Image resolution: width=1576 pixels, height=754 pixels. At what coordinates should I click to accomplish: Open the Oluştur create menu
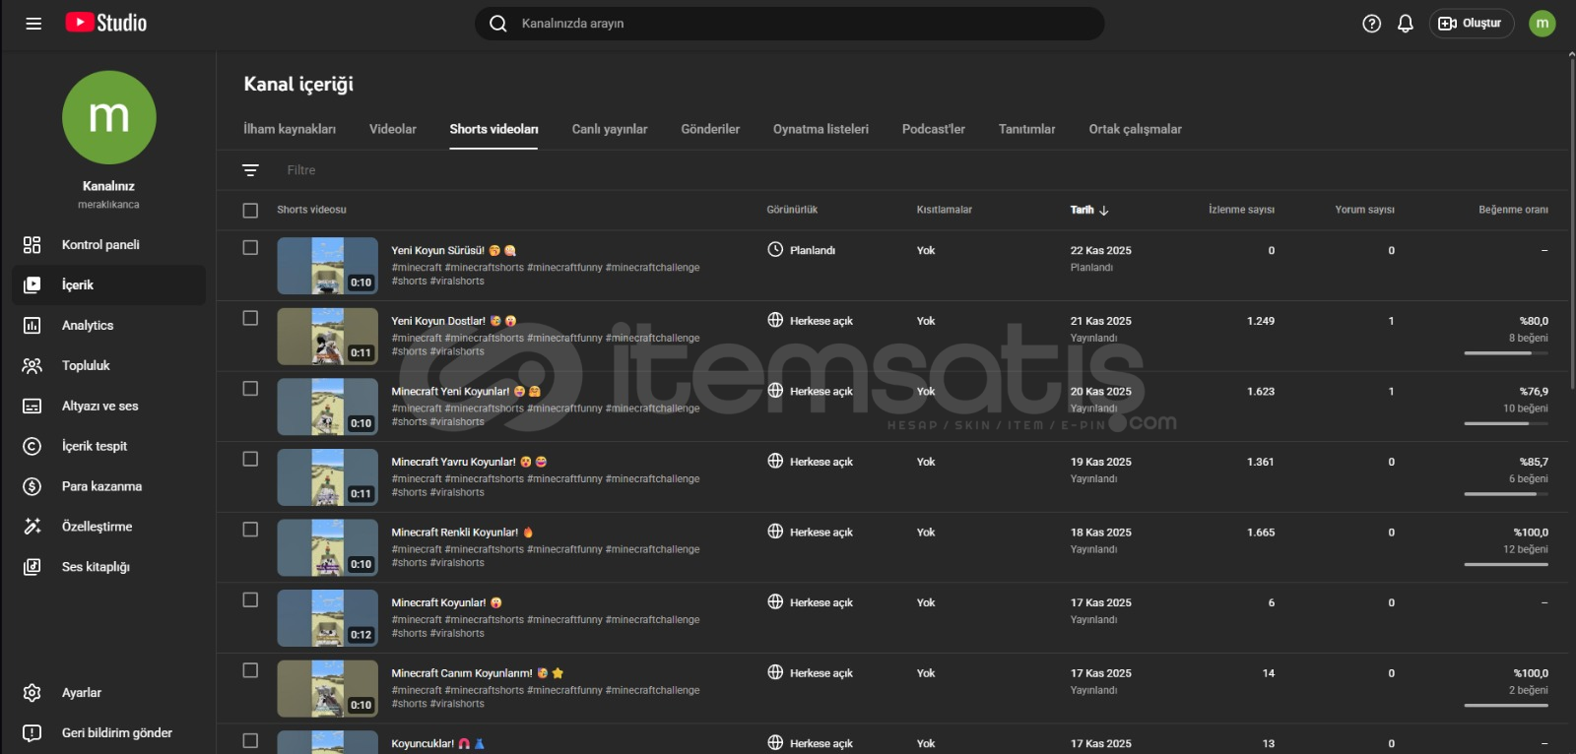(1471, 24)
